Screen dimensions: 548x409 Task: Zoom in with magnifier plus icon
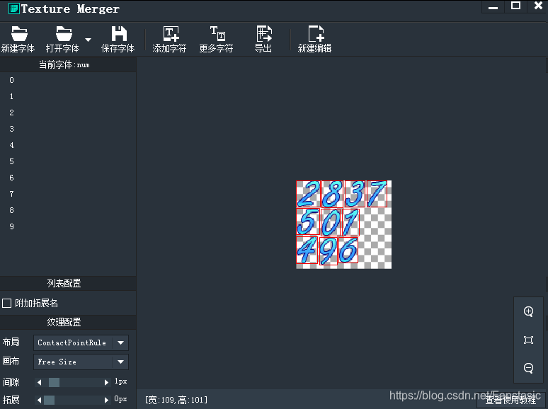tap(528, 311)
